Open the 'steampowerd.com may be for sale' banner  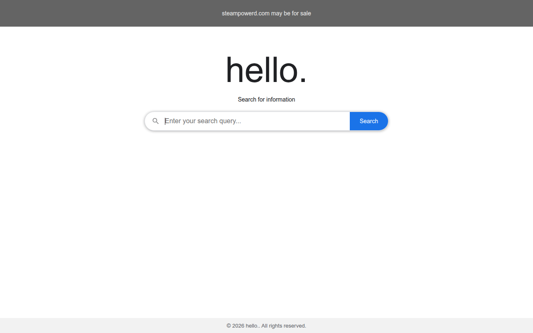click(266, 13)
